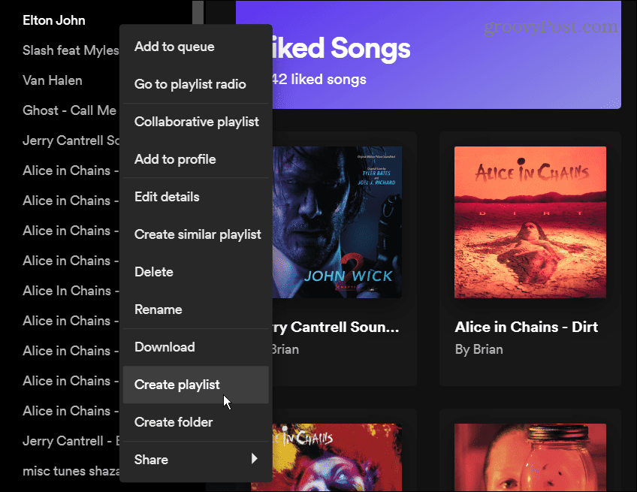This screenshot has height=492, width=637.
Task: Enable "Collaborative playlist" option
Action: pyautogui.click(x=196, y=122)
